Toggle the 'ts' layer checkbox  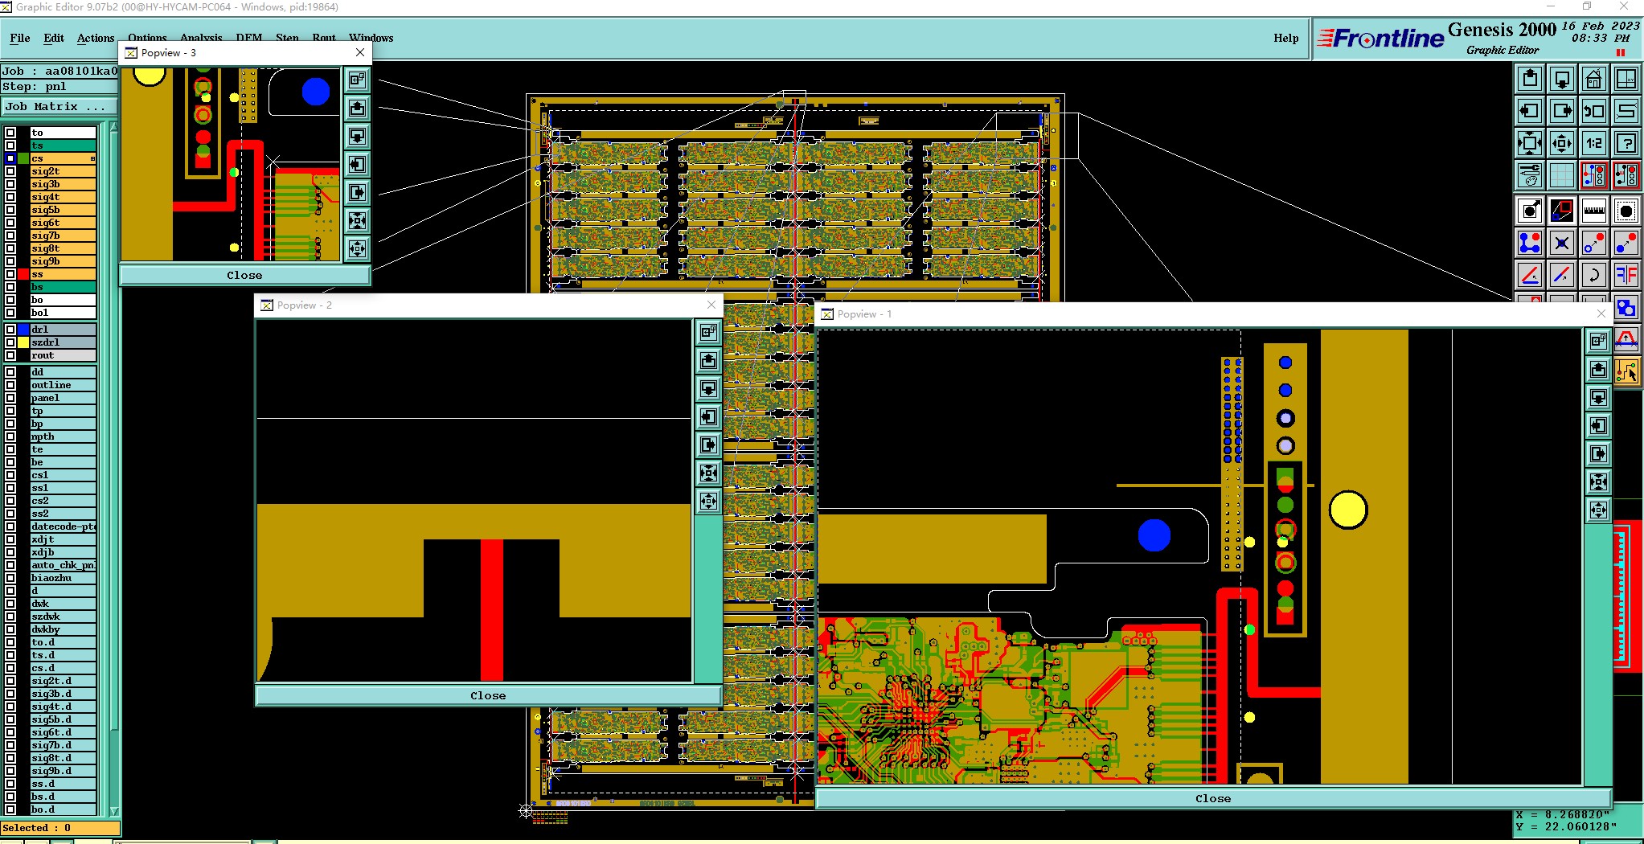click(x=10, y=145)
